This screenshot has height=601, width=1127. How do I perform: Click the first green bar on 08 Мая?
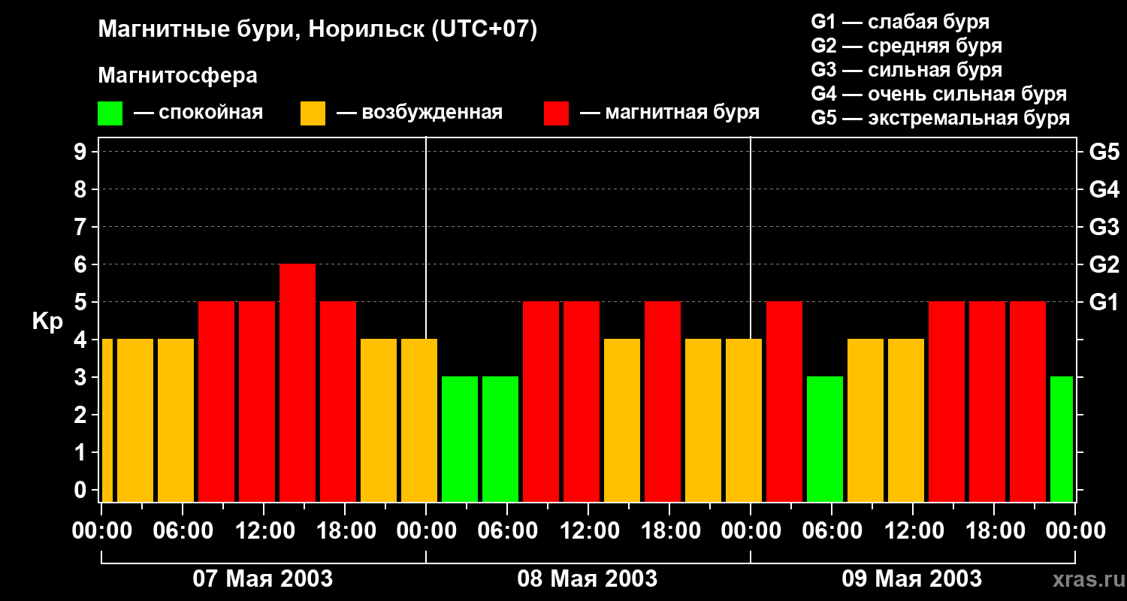point(460,439)
